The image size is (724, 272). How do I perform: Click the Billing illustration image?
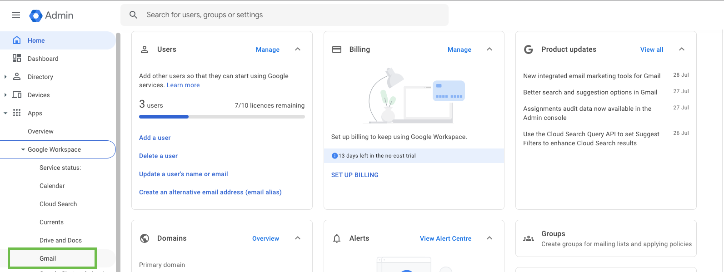pos(414,96)
